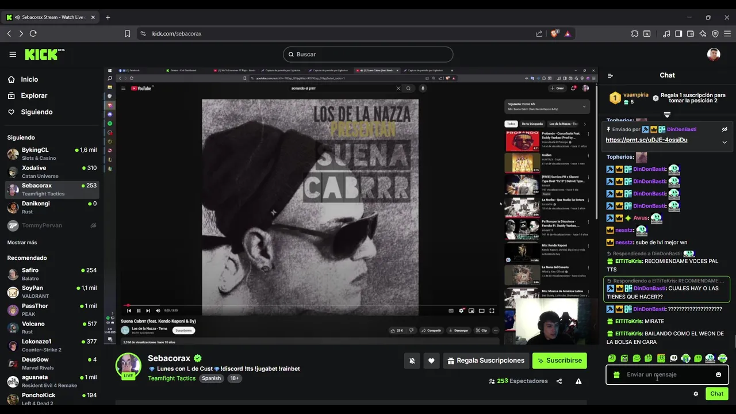Open browser main hamburger menu

(x=727, y=33)
